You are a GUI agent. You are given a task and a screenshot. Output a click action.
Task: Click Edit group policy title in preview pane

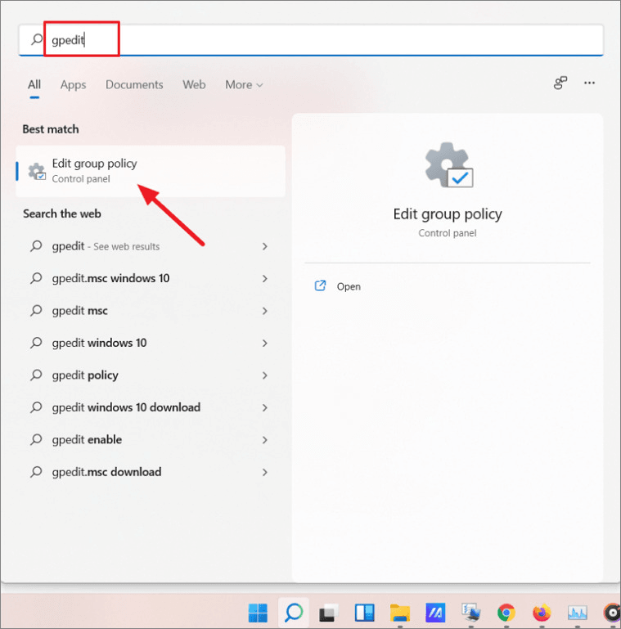click(x=448, y=214)
